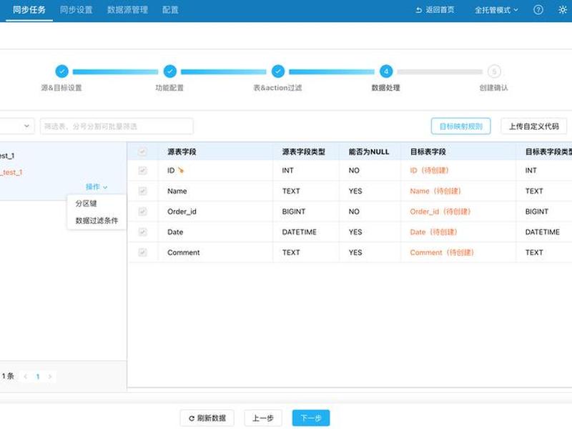Click the Name source field cell

click(177, 191)
